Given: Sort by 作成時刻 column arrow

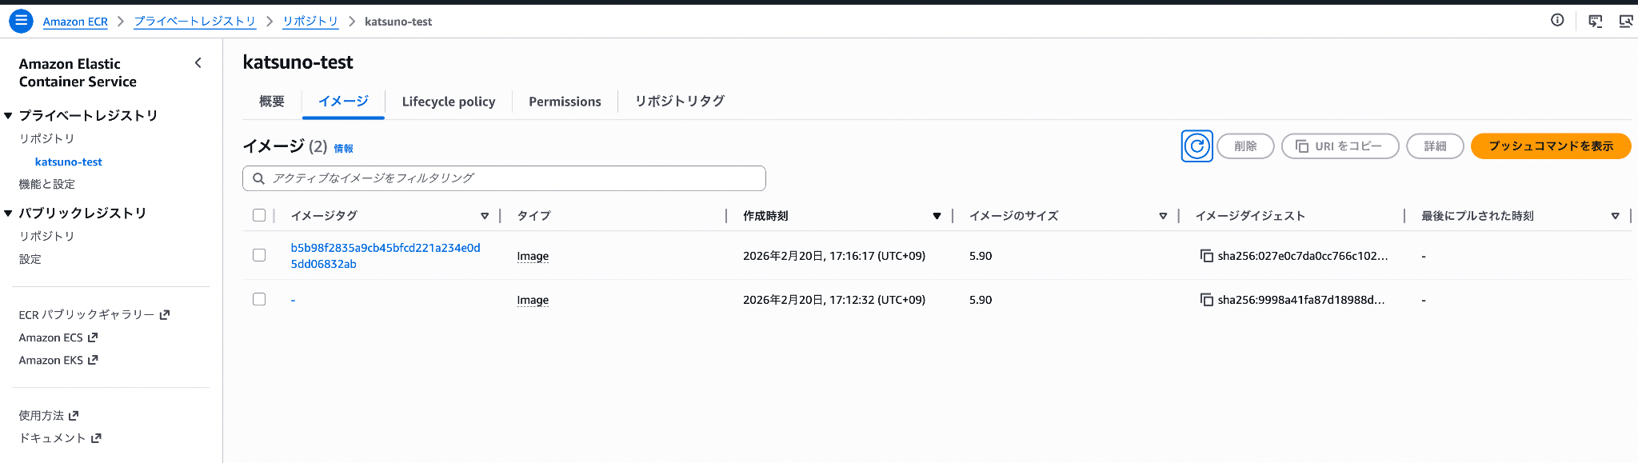Looking at the screenshot, I should (937, 216).
